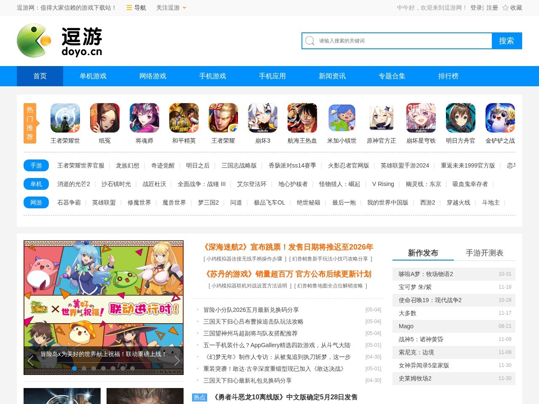Viewport: 539px width, 404px height.
Task: Open 哆啦A梦：牧场物语2 entry
Action: tap(454, 274)
